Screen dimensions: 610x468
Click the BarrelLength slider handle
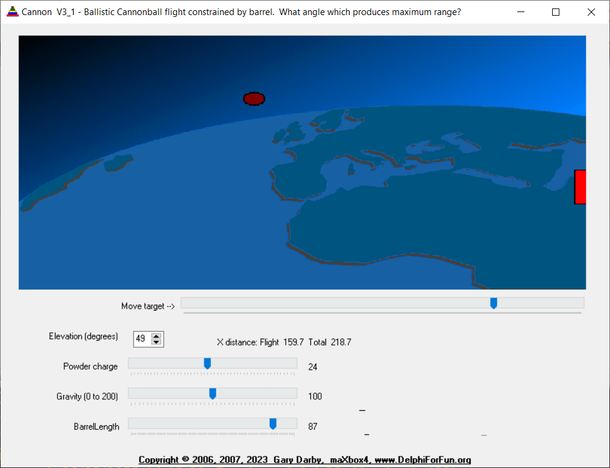click(273, 423)
